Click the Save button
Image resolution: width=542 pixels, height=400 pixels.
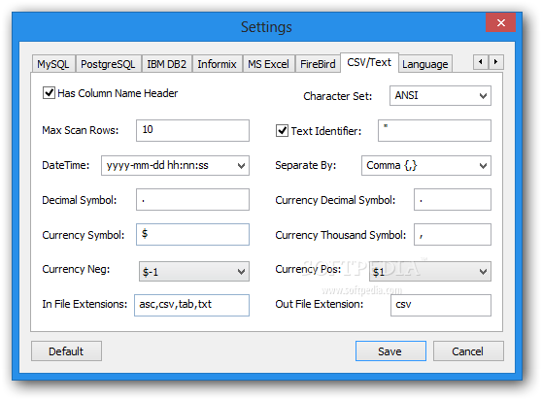[x=390, y=351]
